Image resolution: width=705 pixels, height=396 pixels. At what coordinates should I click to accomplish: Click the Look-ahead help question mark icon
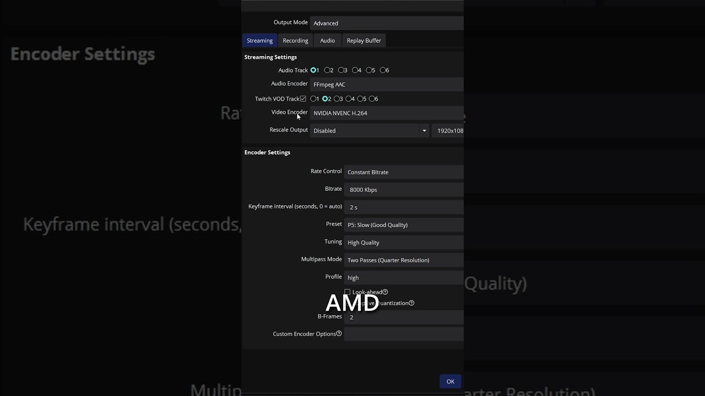(x=385, y=292)
